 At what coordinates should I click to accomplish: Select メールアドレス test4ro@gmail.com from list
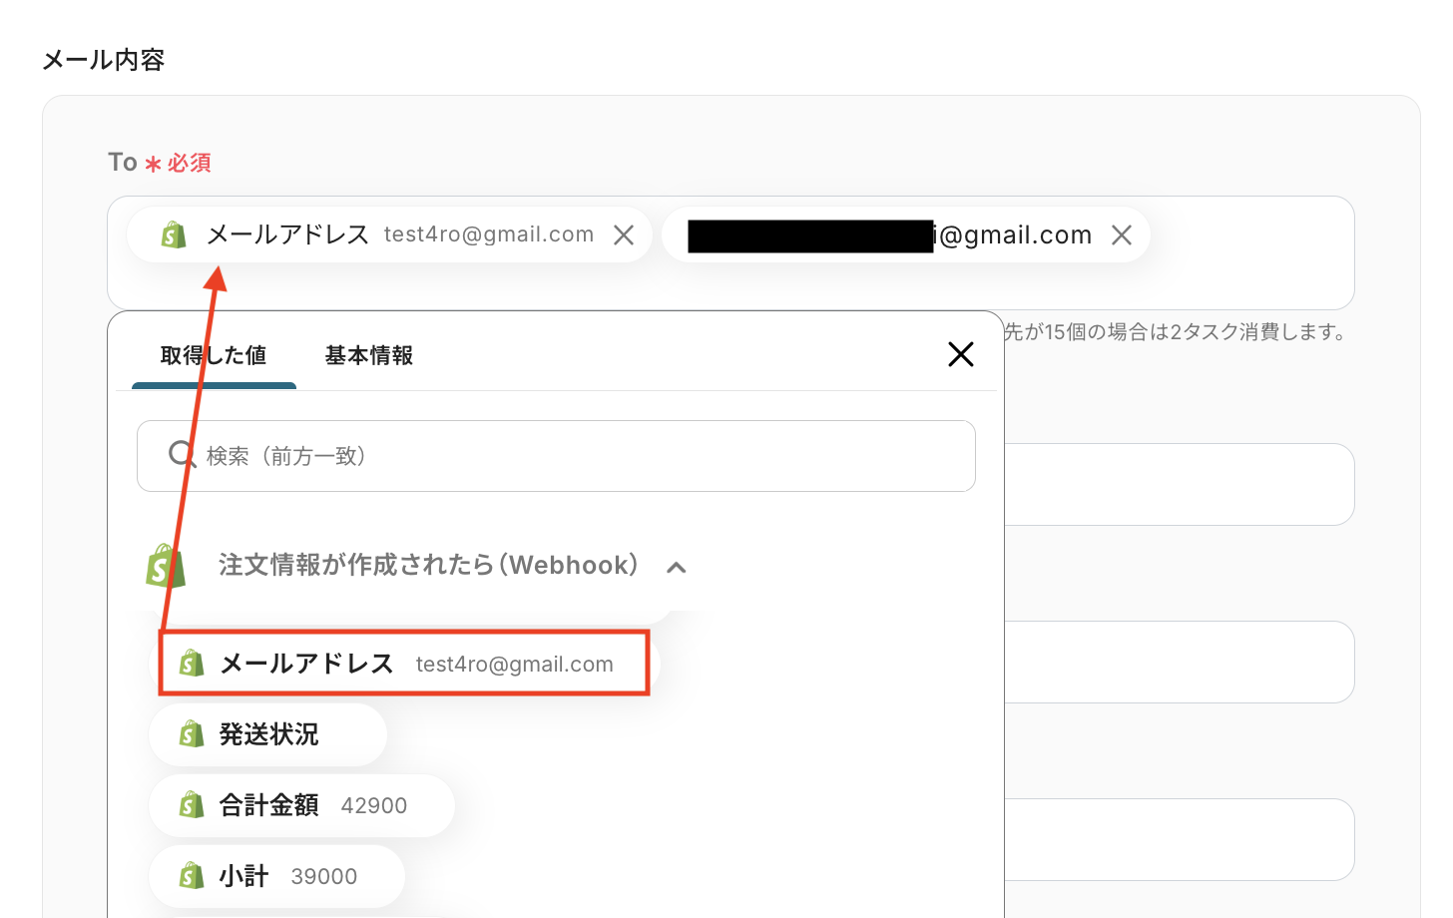404,664
